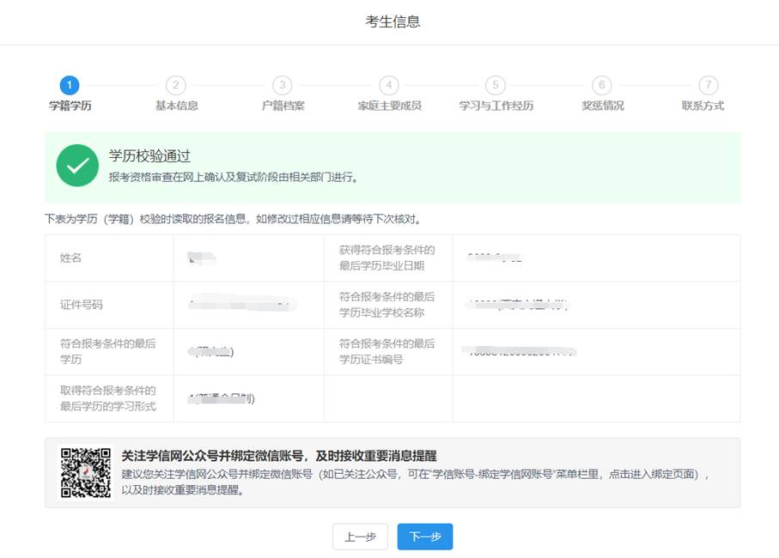Switch to the 户籍档案 step label
779x558 pixels.
tap(283, 106)
